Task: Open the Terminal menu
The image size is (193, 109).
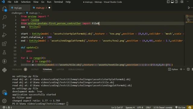Action: pyautogui.click(x=58, y=2)
